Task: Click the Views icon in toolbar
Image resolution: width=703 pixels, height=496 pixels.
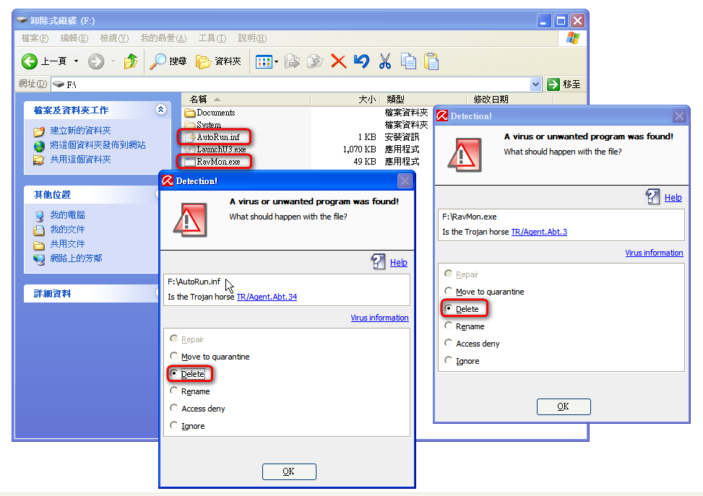Action: (x=264, y=62)
